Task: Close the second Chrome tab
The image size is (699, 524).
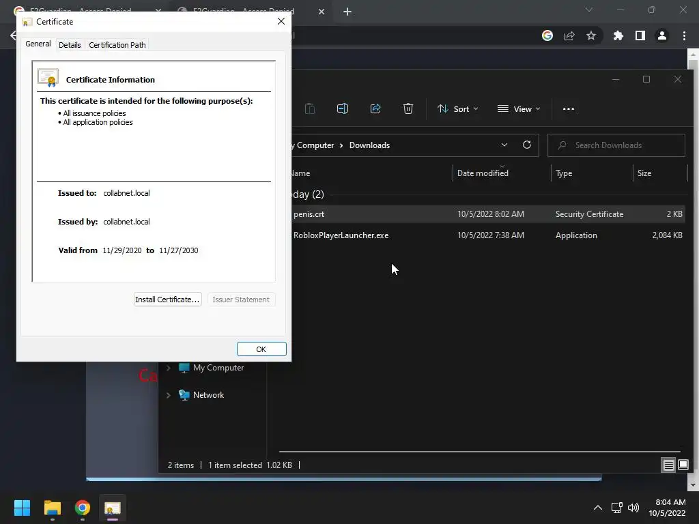Action: pyautogui.click(x=322, y=12)
